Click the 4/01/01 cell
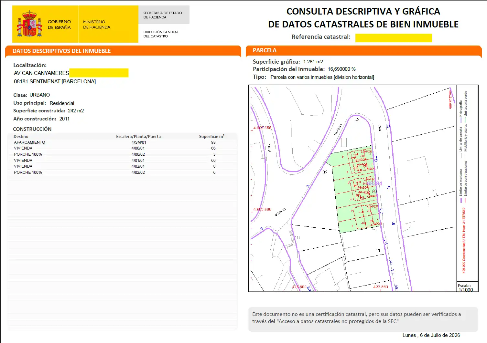The image size is (487, 343). click(138, 161)
